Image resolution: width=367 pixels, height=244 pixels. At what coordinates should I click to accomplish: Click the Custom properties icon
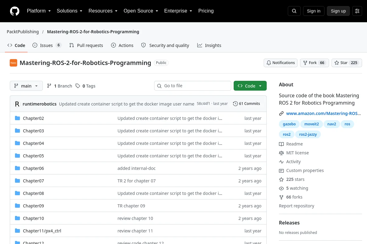pyautogui.click(x=281, y=170)
